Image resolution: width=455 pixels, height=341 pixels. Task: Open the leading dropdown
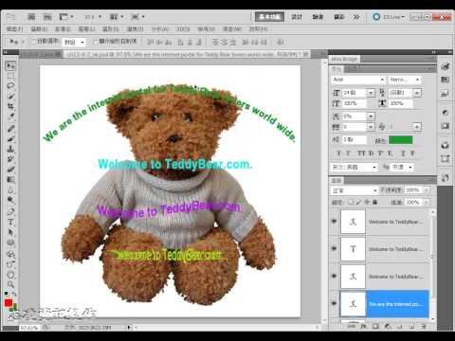coord(417,93)
